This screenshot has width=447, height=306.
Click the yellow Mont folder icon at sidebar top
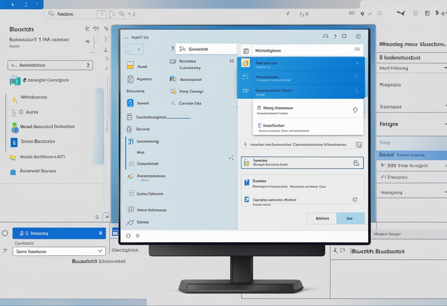pyautogui.click(x=130, y=65)
